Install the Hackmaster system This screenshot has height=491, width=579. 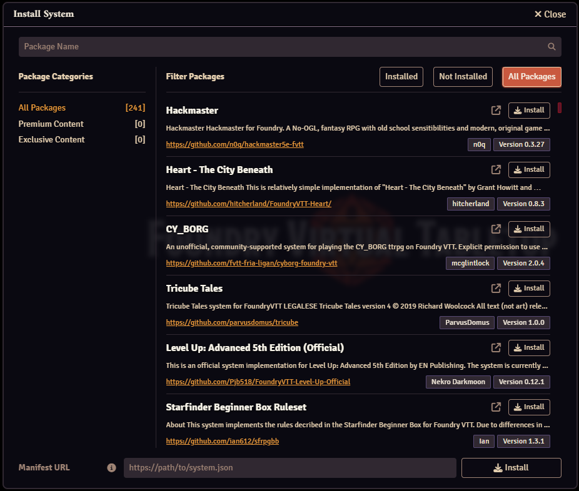[x=529, y=111]
